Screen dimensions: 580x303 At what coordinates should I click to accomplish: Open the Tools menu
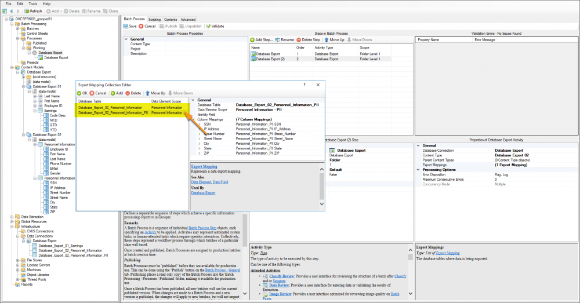click(x=33, y=4)
